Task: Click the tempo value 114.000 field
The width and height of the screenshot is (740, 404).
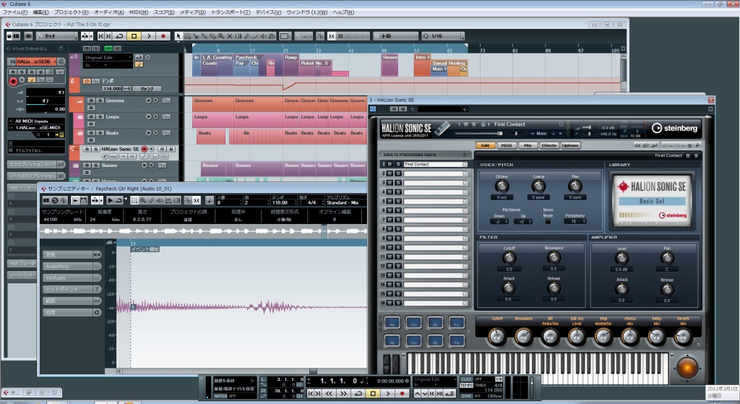Action: click(112, 88)
